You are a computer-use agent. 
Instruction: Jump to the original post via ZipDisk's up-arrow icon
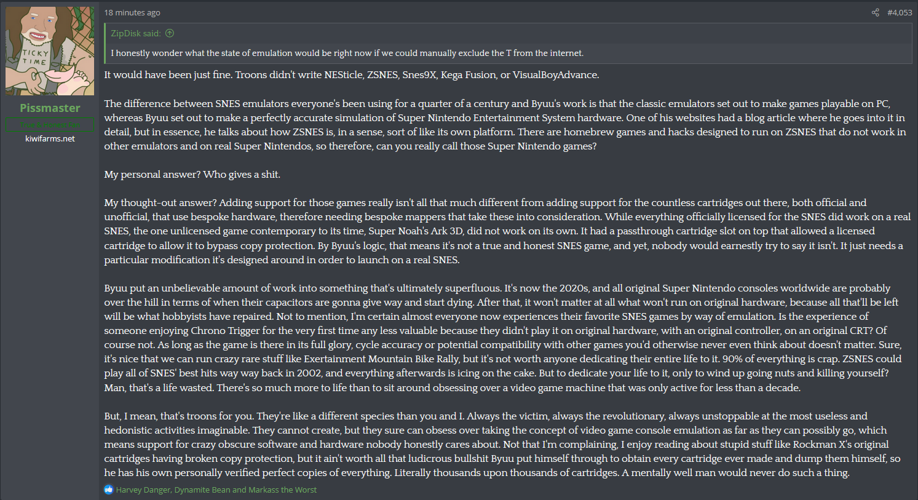[x=170, y=33]
